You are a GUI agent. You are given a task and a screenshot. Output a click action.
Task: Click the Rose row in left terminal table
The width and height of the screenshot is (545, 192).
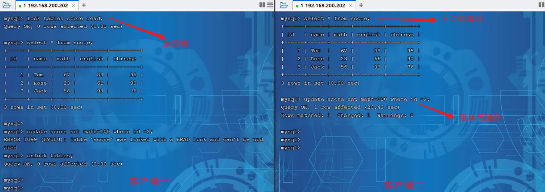(x=73, y=83)
